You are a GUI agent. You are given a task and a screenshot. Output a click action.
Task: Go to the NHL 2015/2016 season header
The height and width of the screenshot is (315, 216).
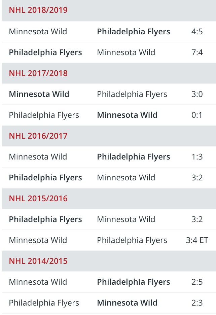coord(38,198)
